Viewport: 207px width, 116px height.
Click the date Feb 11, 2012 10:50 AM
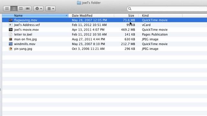point(89,34)
